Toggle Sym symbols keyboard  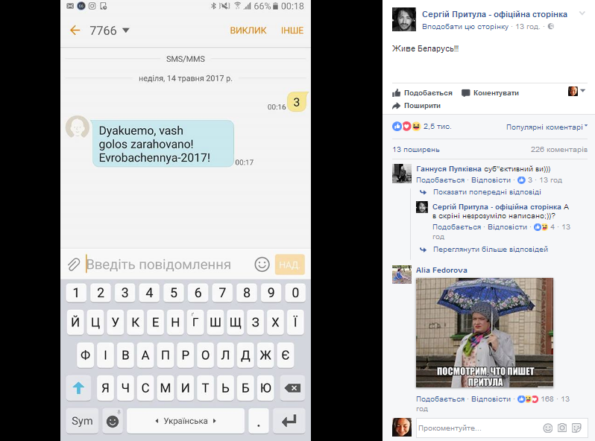[x=82, y=421]
